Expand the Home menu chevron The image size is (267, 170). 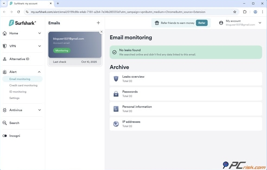(x=39, y=33)
